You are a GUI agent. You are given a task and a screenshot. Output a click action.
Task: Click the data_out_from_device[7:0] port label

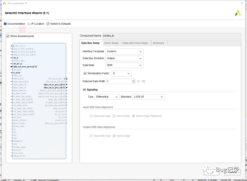click(25, 67)
